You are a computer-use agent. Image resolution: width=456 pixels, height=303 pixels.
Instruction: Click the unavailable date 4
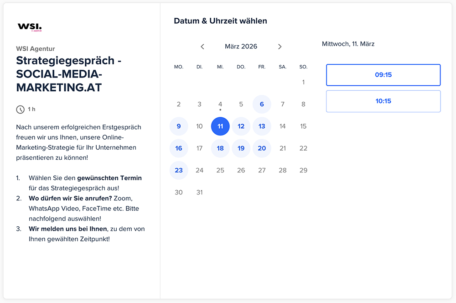click(x=220, y=104)
